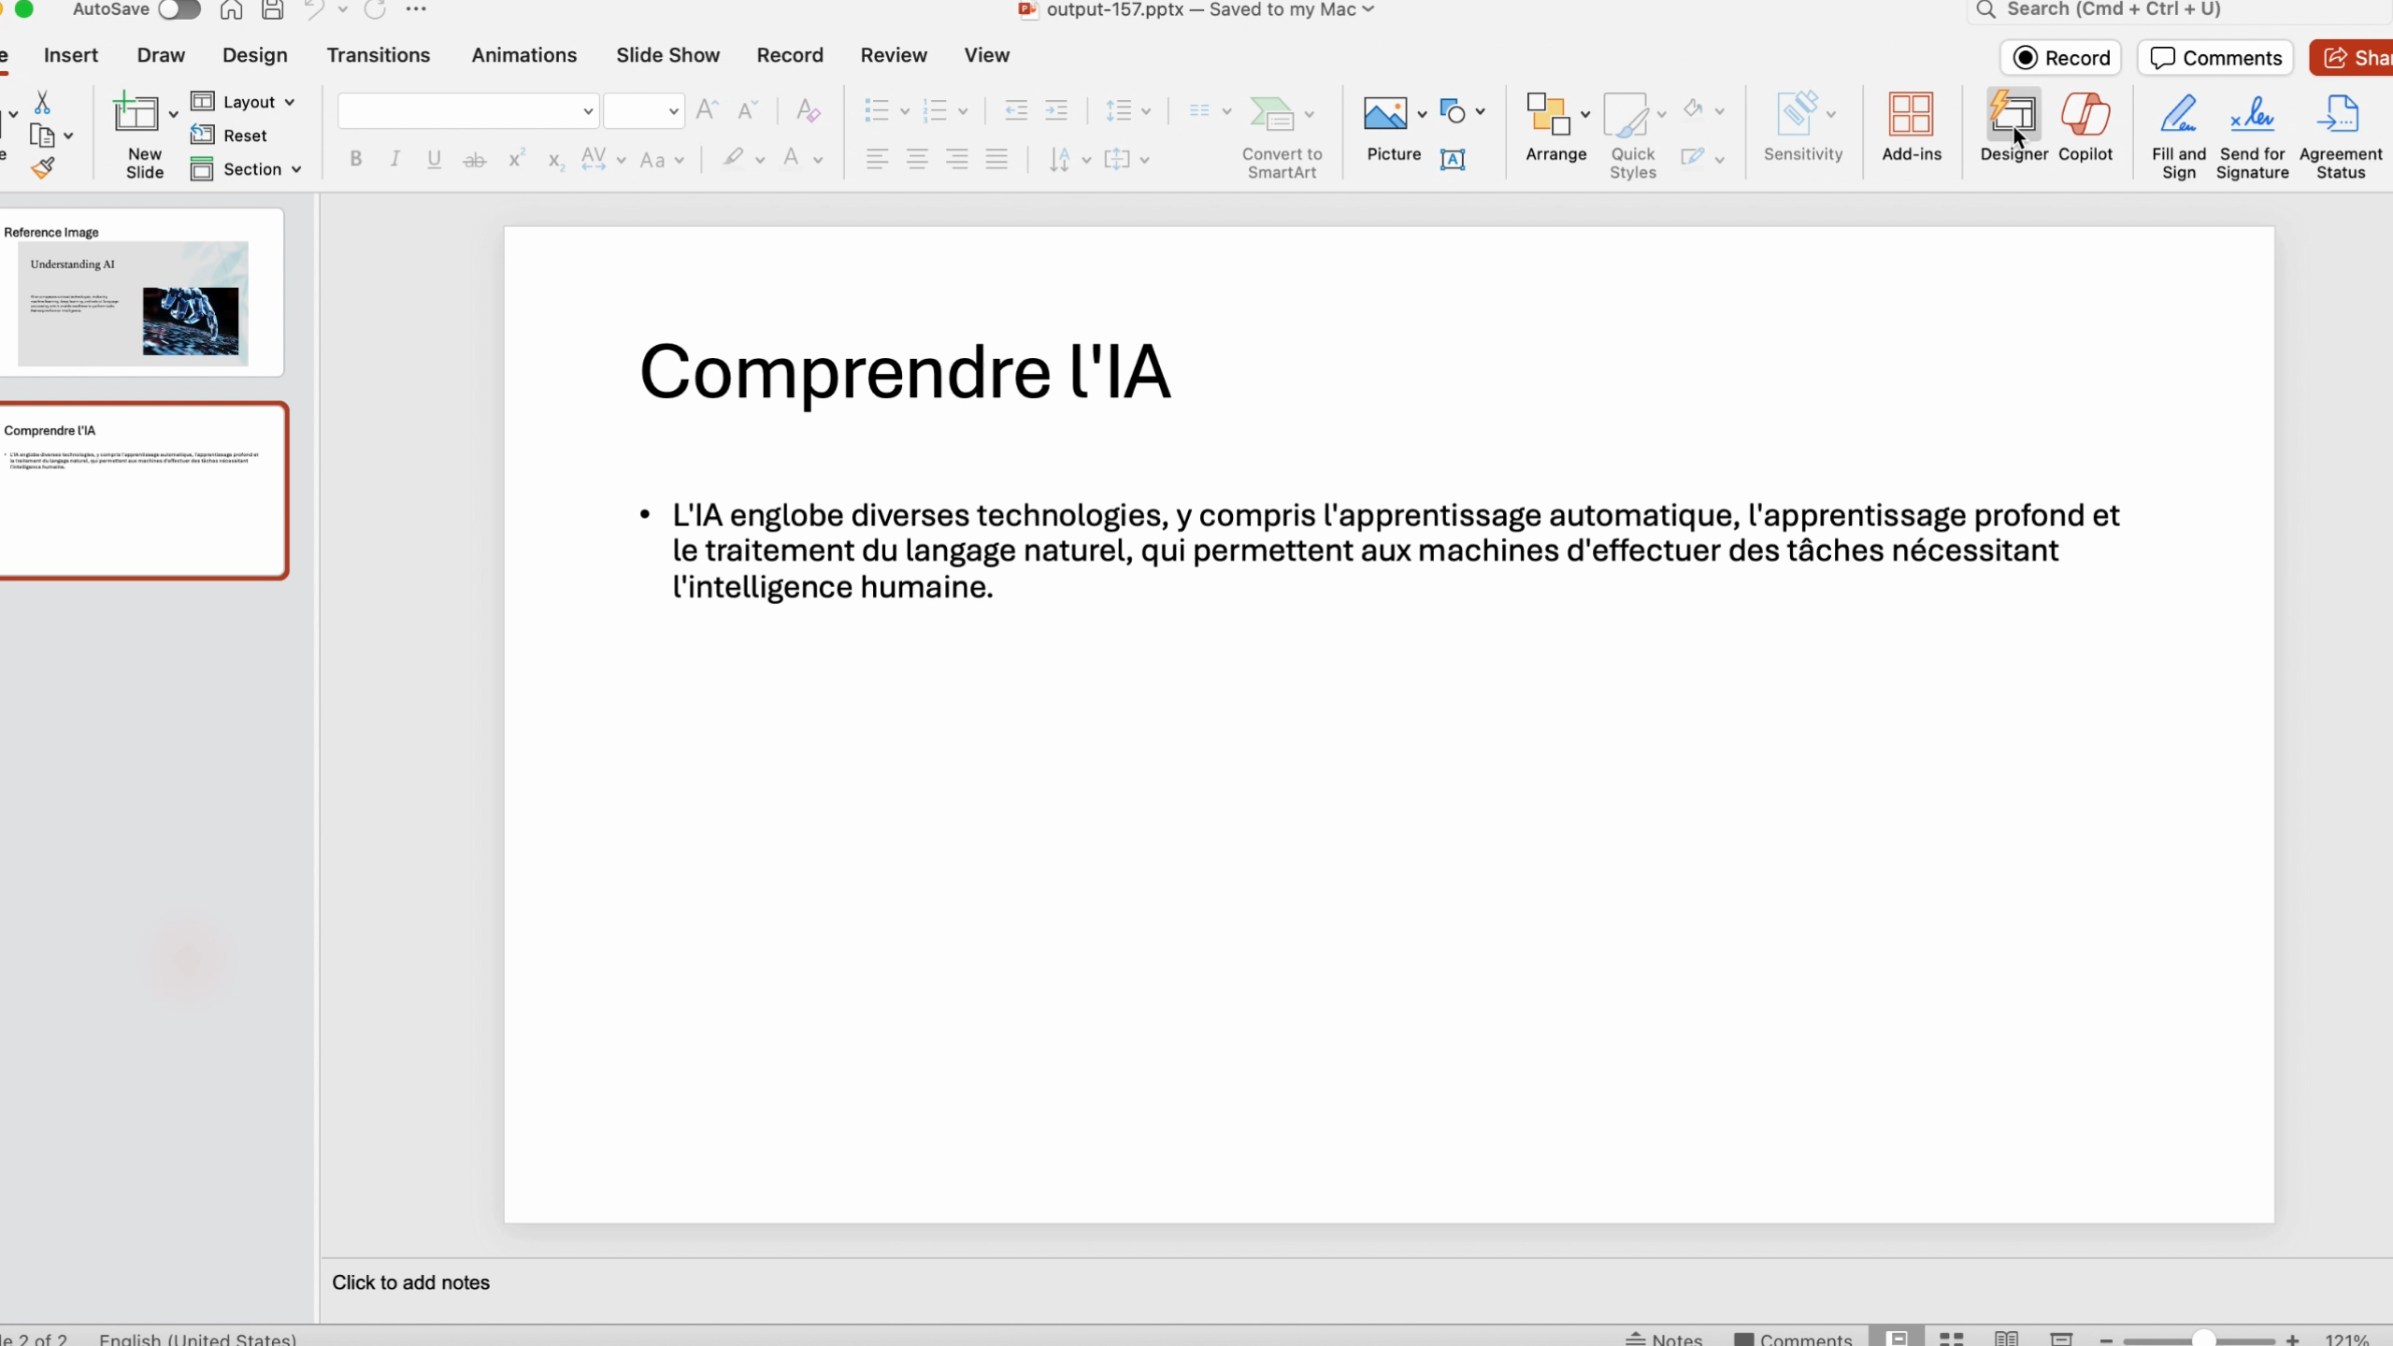Toggle the AutoSave switch
The image size is (2393, 1346).
coord(179,10)
